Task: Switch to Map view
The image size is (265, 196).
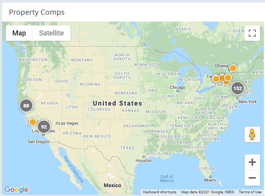Action: 19,33
